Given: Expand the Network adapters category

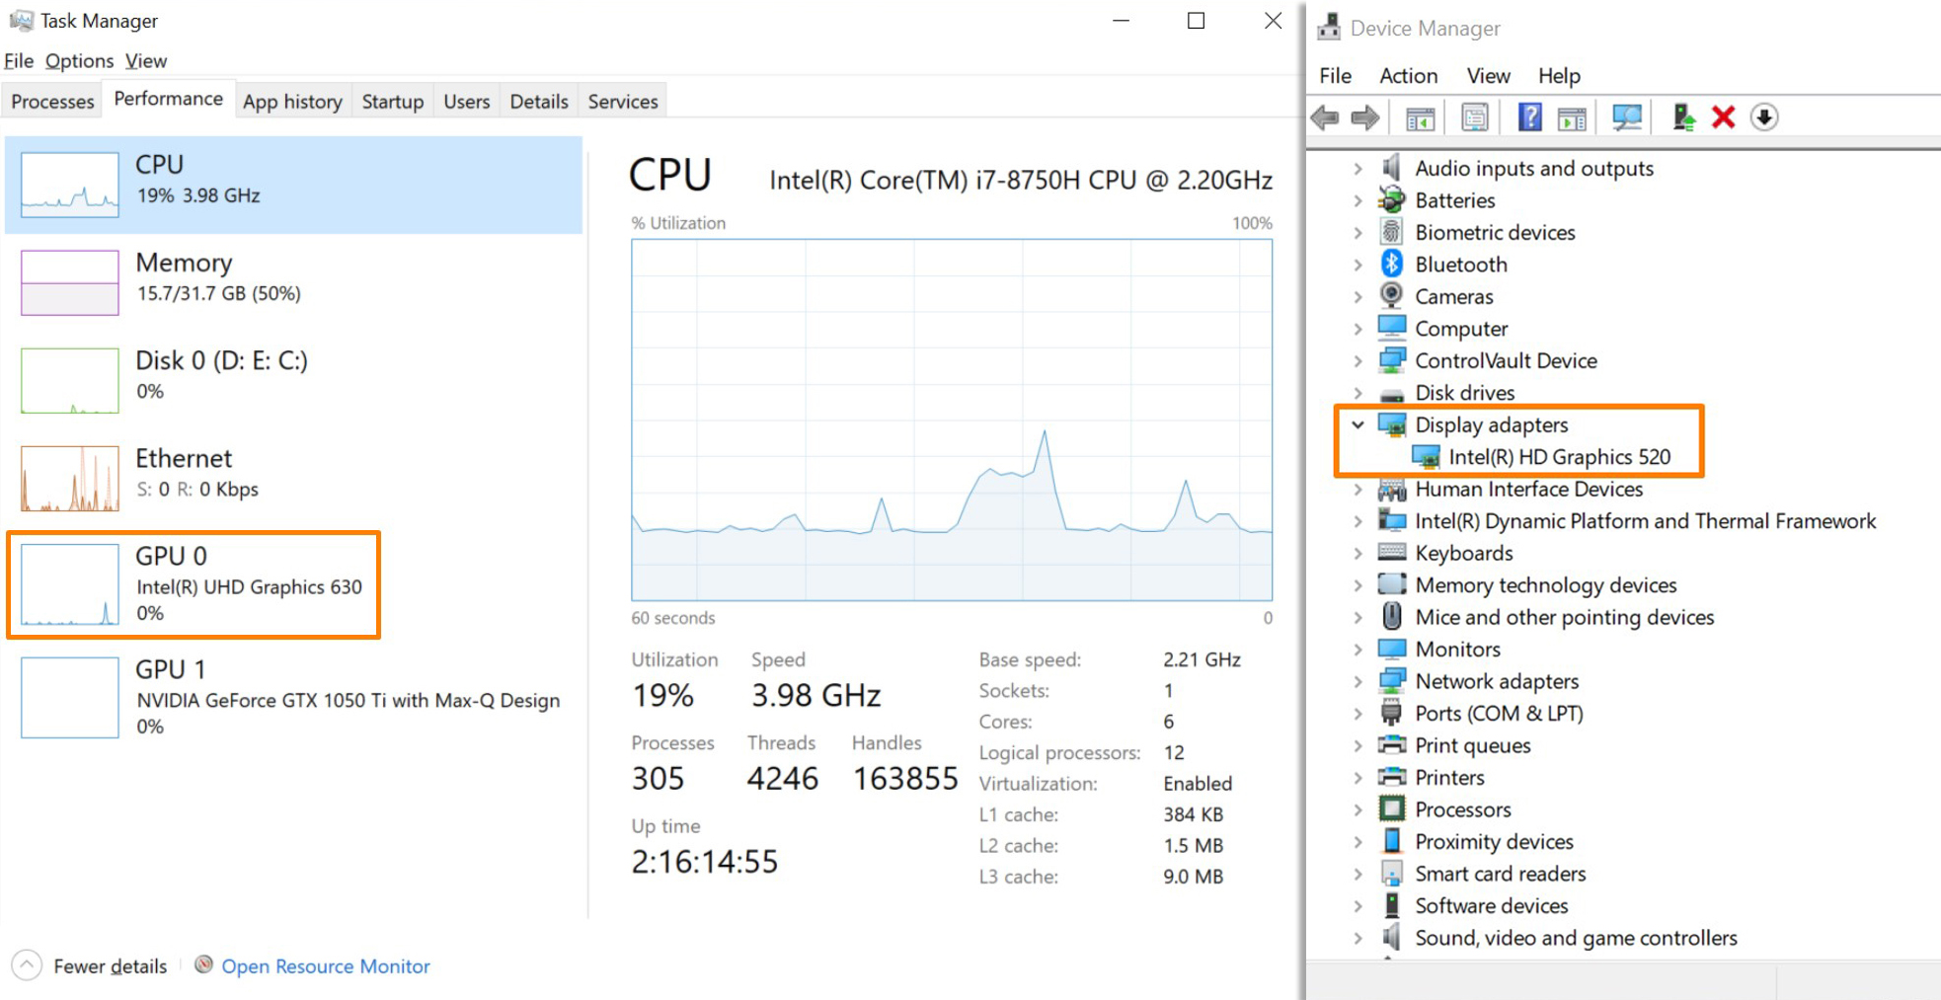Looking at the screenshot, I should [x=1359, y=681].
